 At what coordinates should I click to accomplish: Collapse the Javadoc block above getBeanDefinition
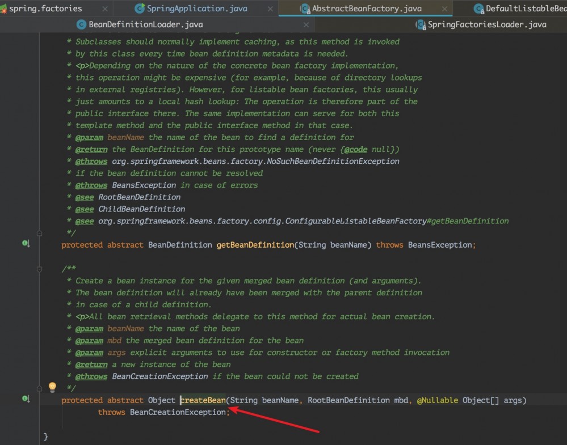coord(39,233)
